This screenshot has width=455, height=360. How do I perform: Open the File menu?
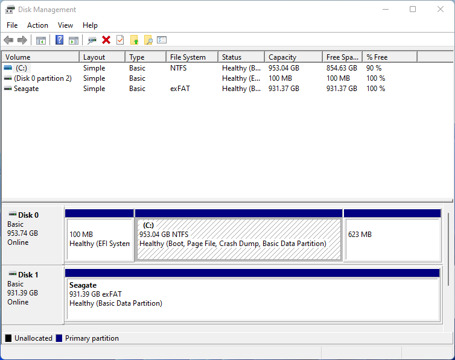[x=12, y=25]
